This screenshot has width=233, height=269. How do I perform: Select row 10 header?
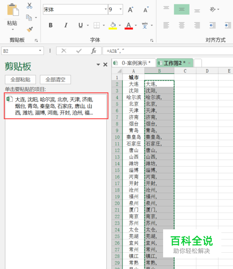117,137
